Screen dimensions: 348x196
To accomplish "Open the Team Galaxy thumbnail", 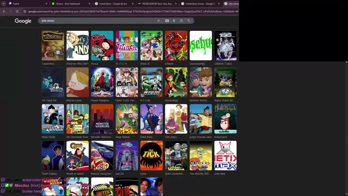I will (53, 155).
